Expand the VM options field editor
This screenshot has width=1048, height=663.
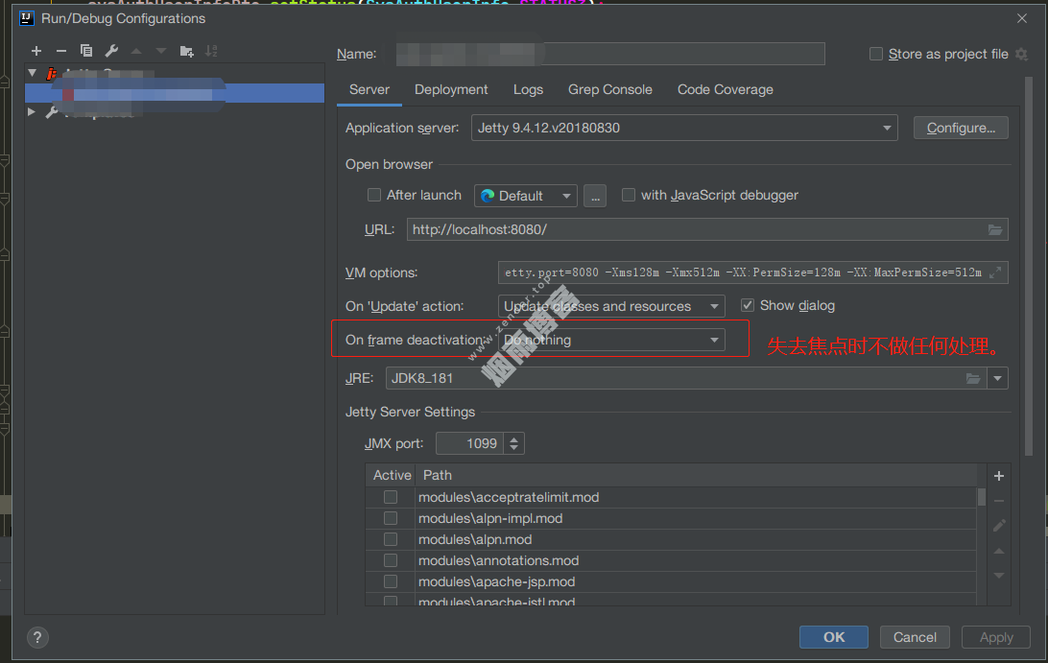(996, 272)
